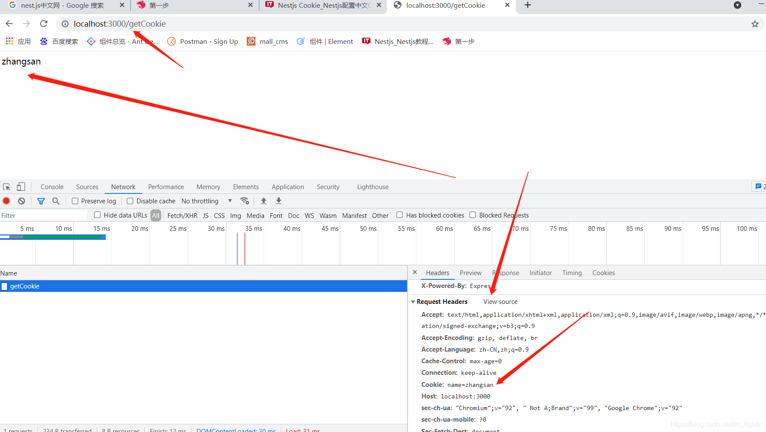
Task: Open a new browser tab
Action: tap(528, 5)
